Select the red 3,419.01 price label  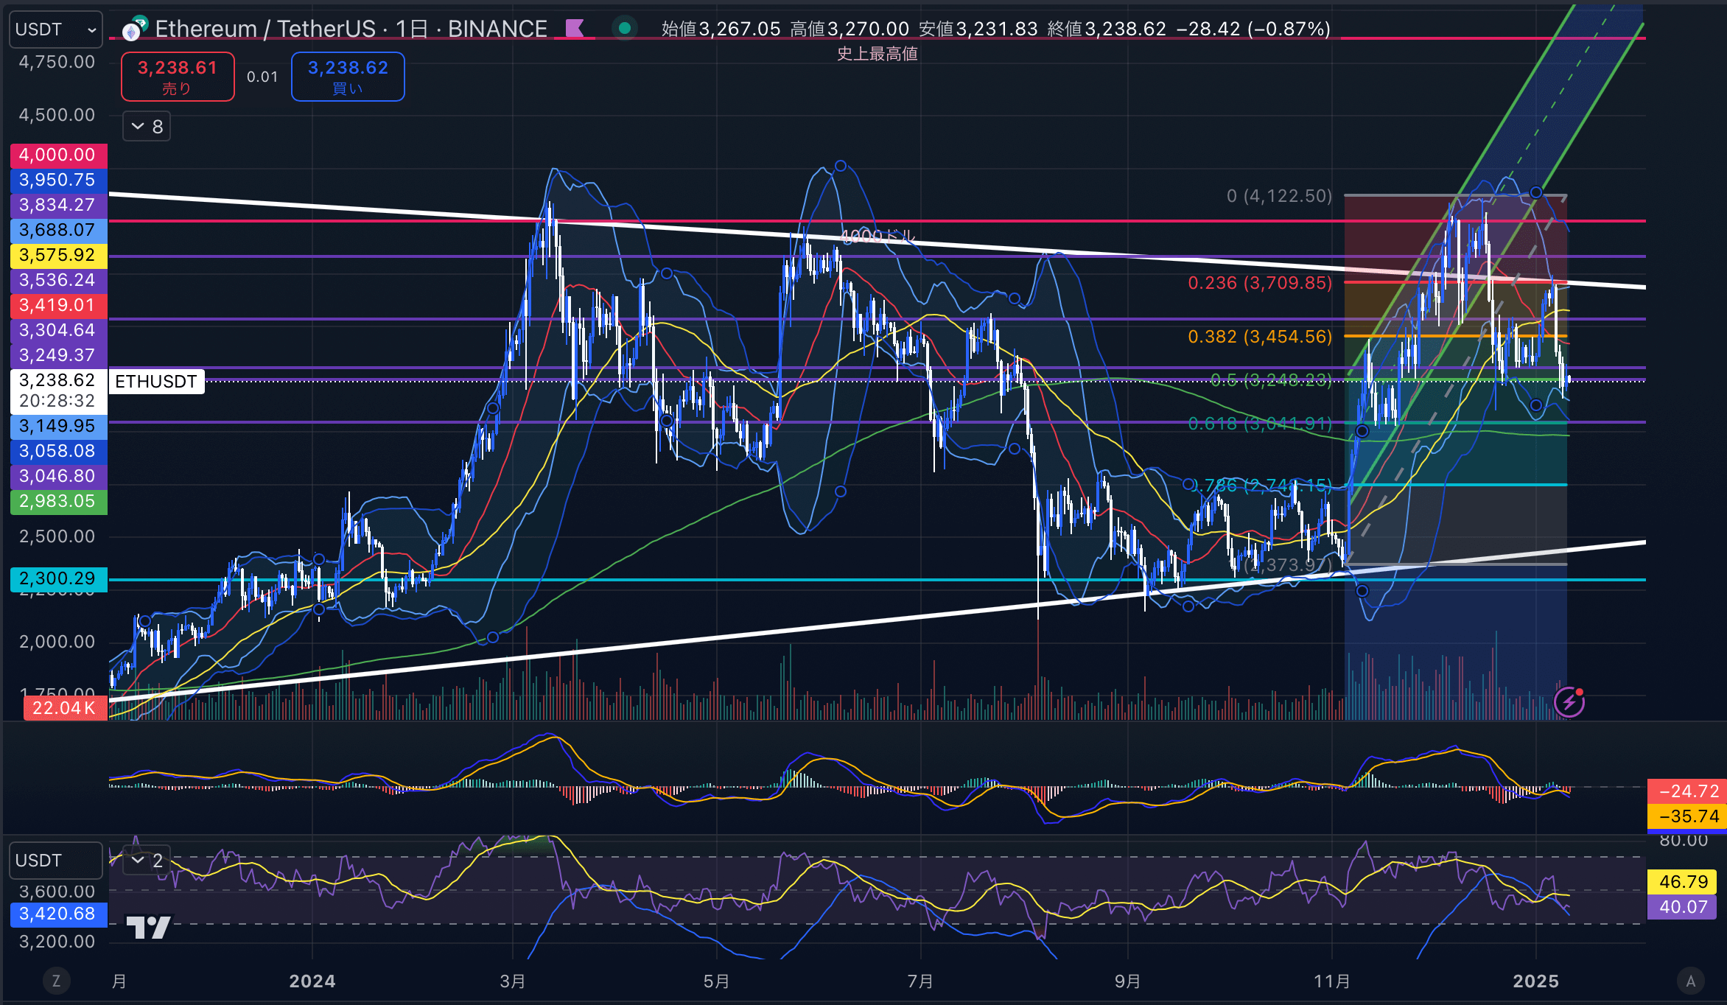tap(58, 305)
